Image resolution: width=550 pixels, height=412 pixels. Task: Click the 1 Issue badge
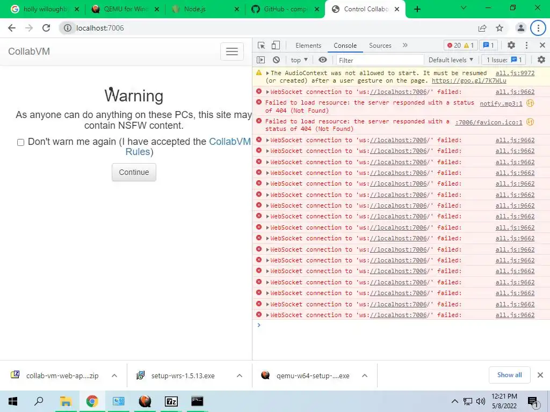(x=504, y=60)
